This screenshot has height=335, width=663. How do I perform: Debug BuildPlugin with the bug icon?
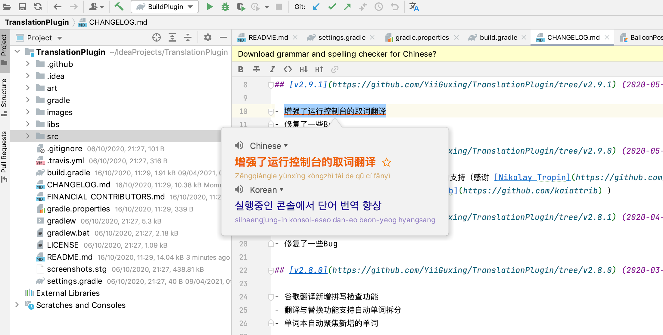point(225,7)
